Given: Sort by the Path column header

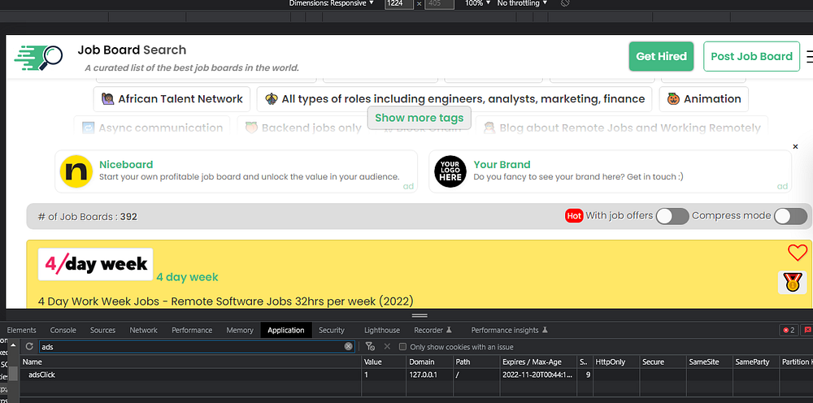Looking at the screenshot, I should coord(476,362).
